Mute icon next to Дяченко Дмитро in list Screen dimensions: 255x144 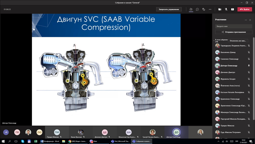(x=249, y=72)
